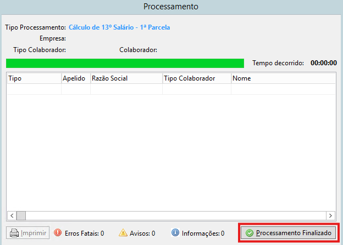Click the 'Empresa:' label
This screenshot has width=343, height=245.
tap(53, 38)
